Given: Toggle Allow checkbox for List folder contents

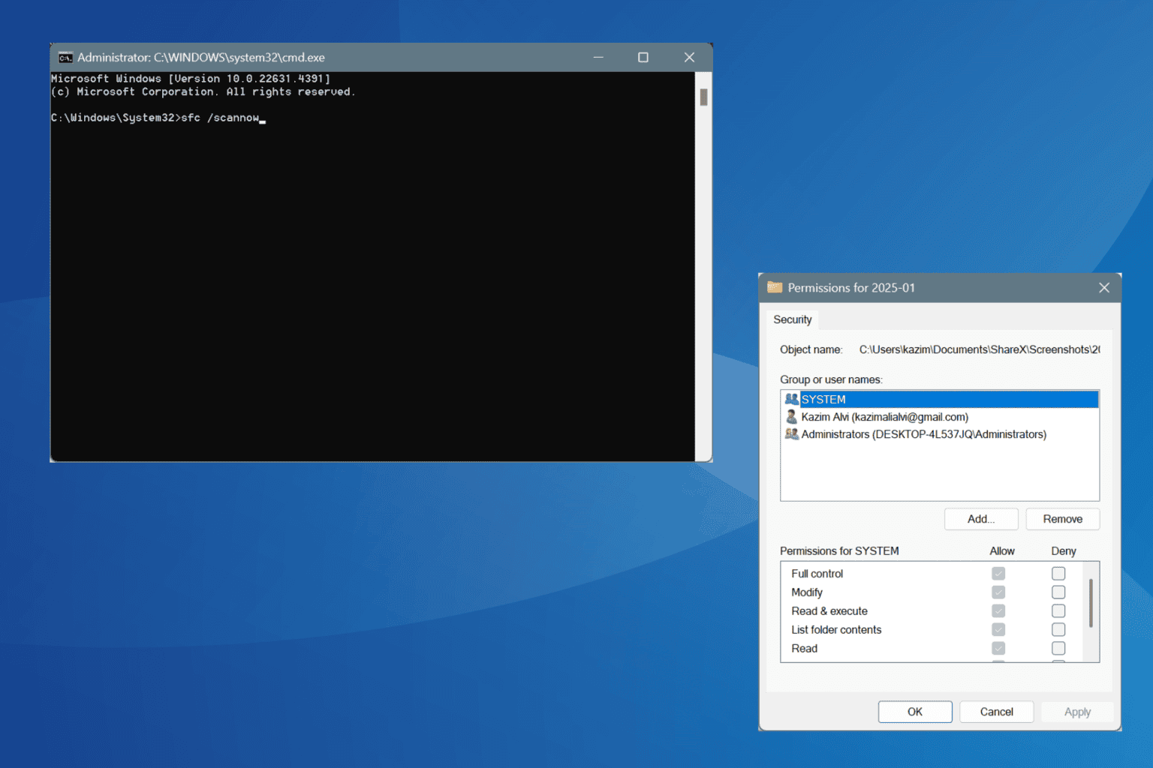Looking at the screenshot, I should pos(998,629).
